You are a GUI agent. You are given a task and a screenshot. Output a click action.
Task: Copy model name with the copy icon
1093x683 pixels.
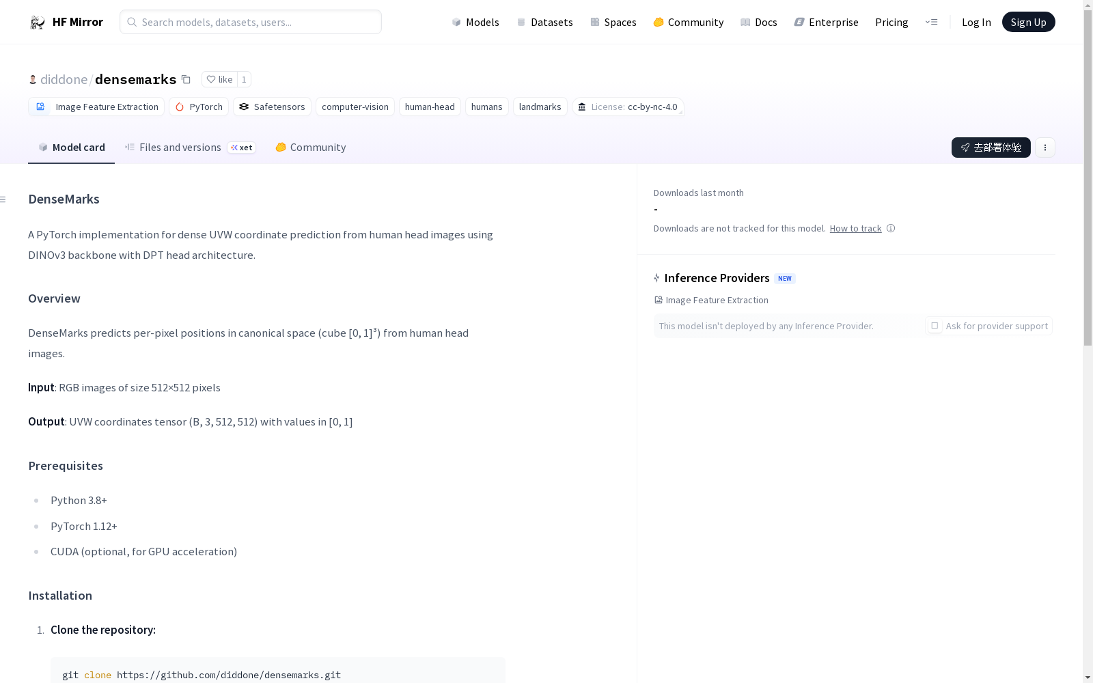(186, 79)
